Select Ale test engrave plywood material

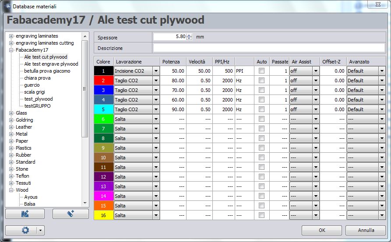pyautogui.click(x=51, y=64)
